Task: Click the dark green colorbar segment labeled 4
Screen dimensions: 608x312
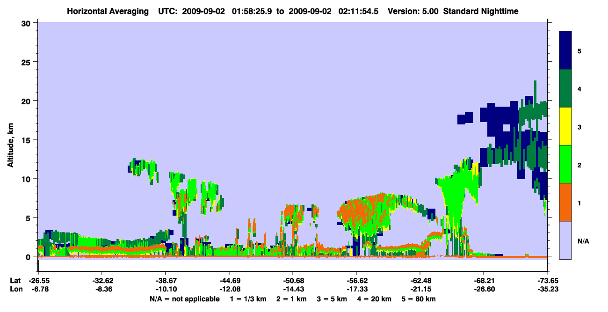Action: [565, 88]
